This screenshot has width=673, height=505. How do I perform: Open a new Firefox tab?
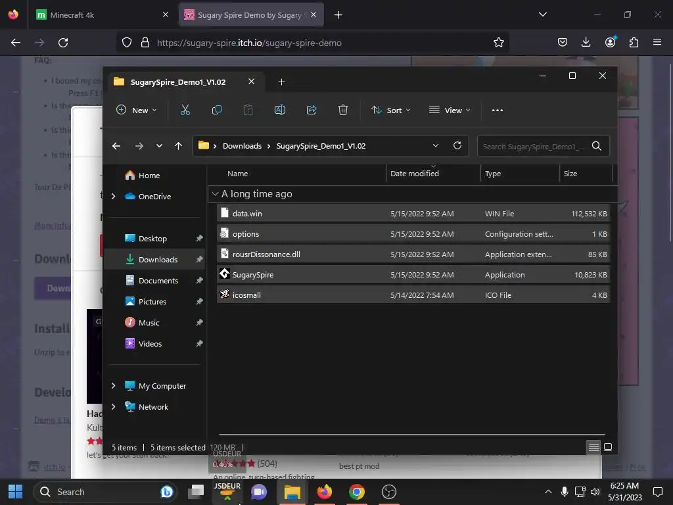point(338,15)
